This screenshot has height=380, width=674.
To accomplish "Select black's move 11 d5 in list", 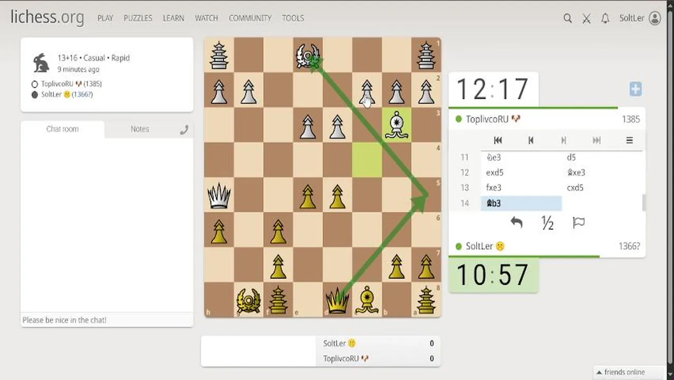I will pyautogui.click(x=602, y=157).
